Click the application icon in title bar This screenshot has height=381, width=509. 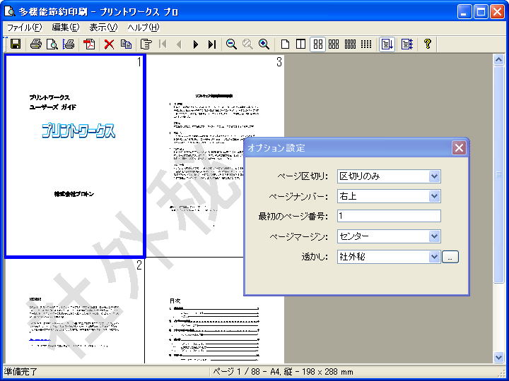click(x=9, y=12)
